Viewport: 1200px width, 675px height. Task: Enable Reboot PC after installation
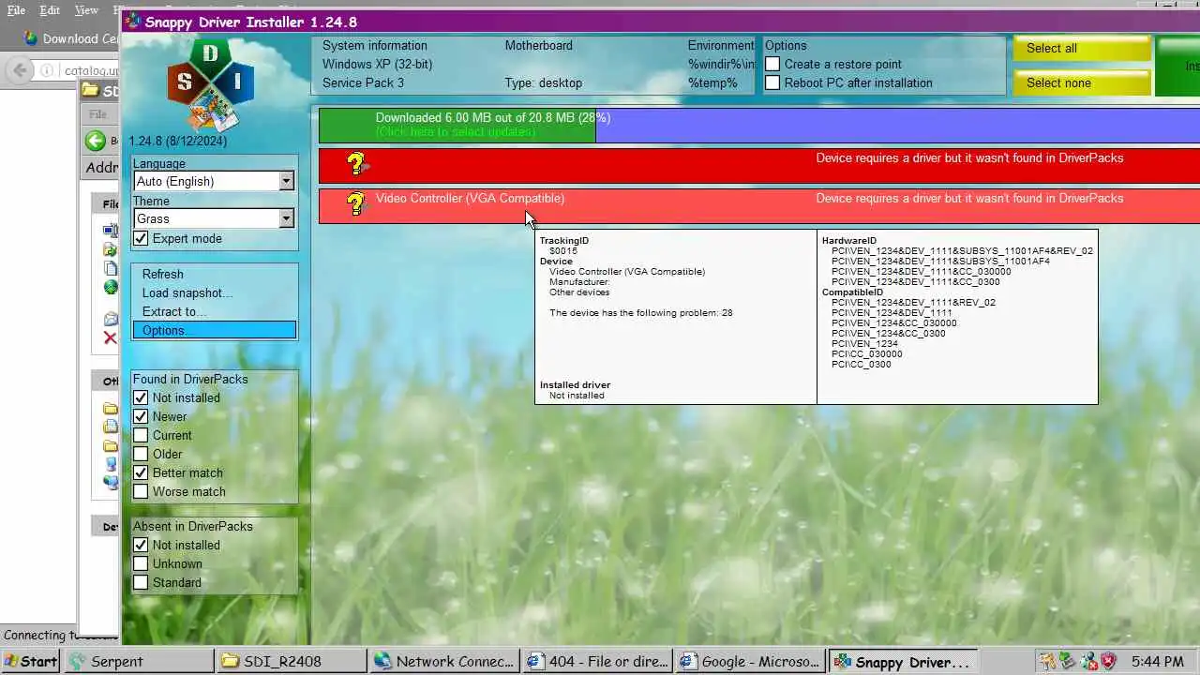(x=772, y=82)
